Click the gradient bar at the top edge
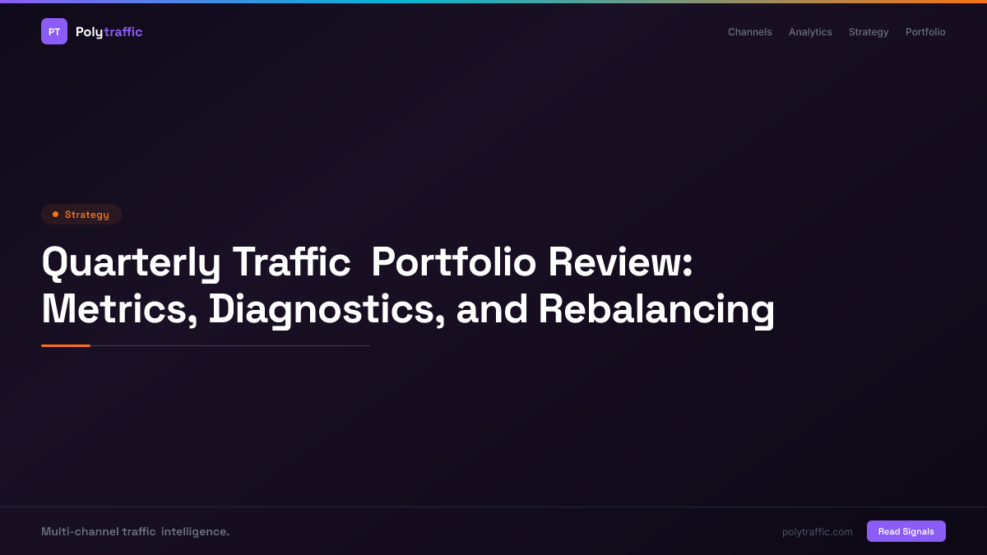Image resolution: width=987 pixels, height=555 pixels. click(493, 2)
